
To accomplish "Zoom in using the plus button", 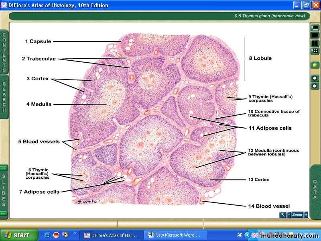I will 306,215.
